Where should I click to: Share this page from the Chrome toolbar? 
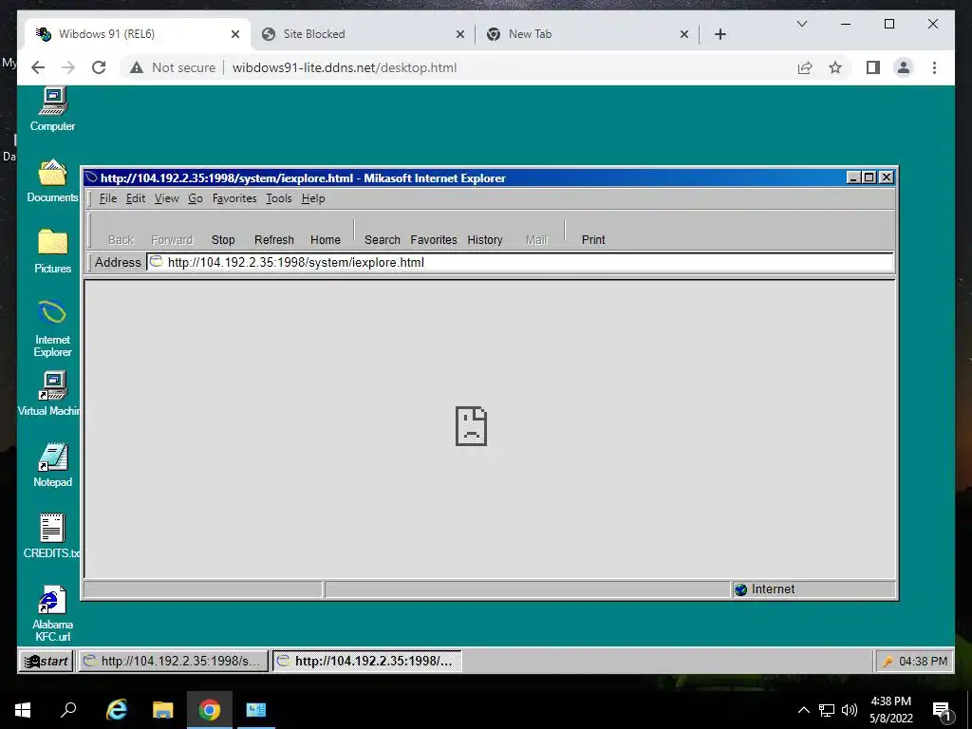[x=805, y=67]
